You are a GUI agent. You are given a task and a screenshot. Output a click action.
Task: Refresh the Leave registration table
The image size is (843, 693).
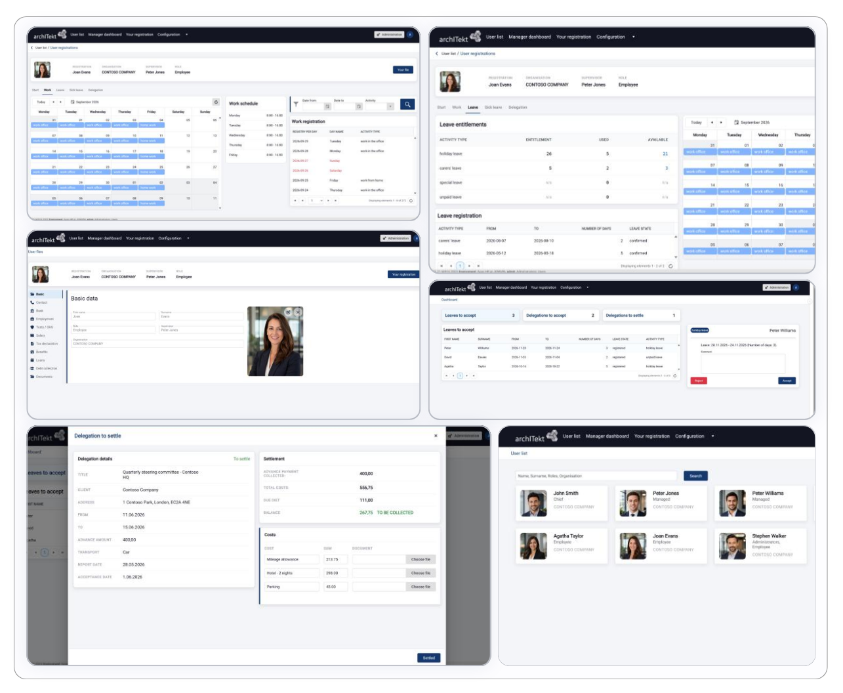(670, 266)
